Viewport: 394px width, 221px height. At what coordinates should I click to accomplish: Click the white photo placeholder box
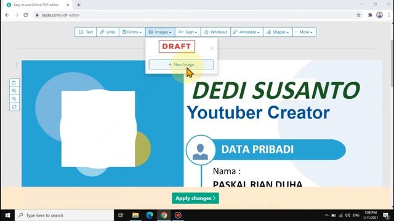click(x=98, y=129)
